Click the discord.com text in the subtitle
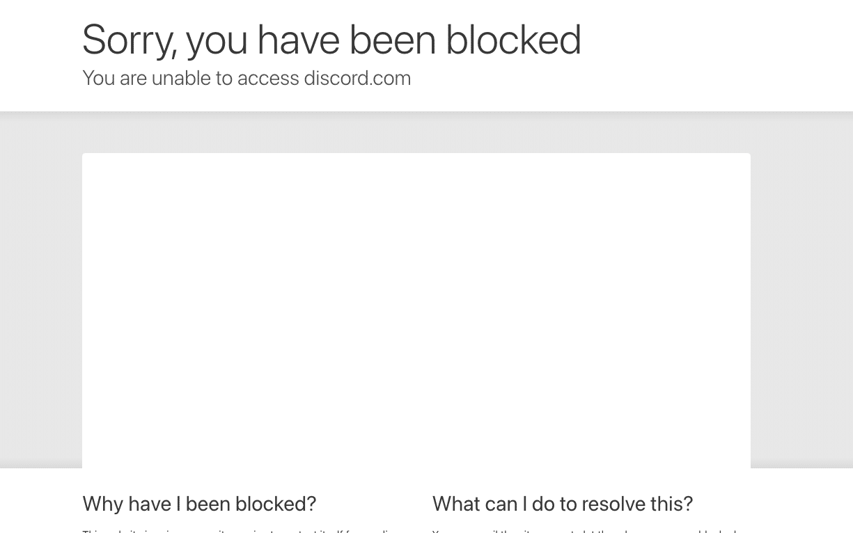Viewport: 853px width, 533px height. point(357,78)
